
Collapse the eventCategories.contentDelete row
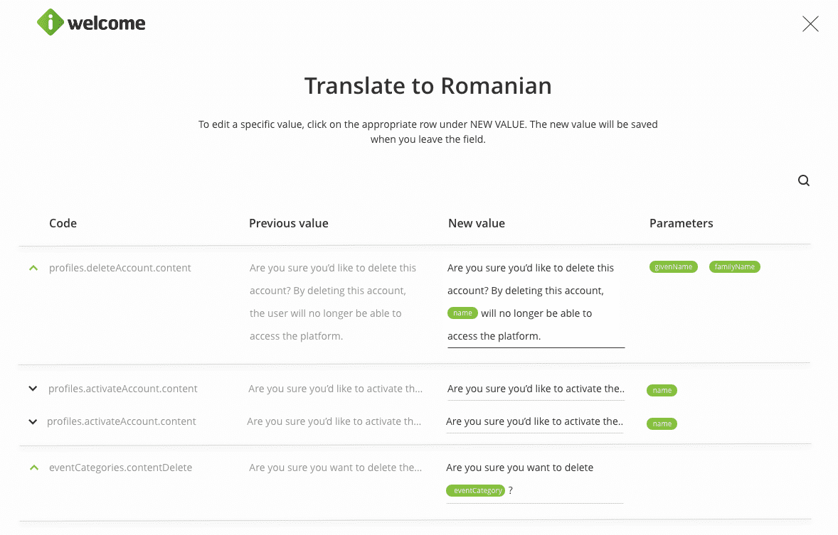(33, 468)
